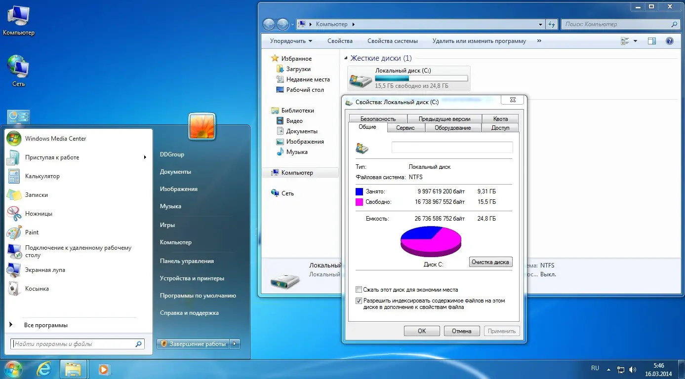Open the address bar history dropdown arrow
685x379 pixels.
541,24
